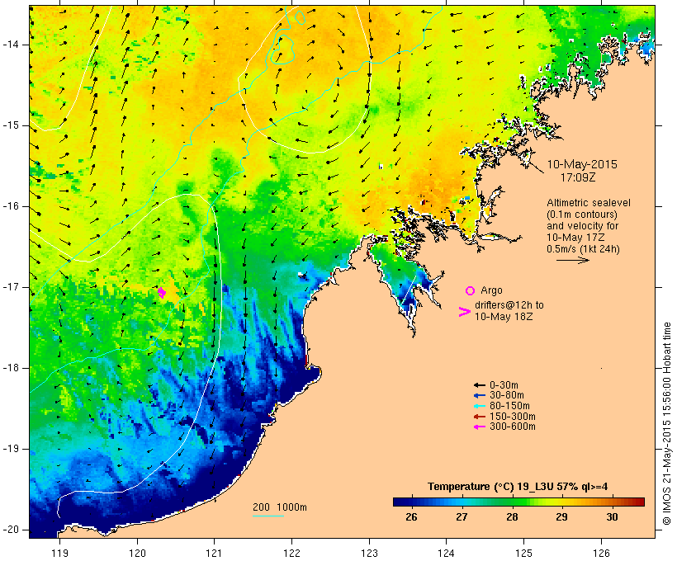Viewport: 677px width, 561px height.
Task: Click the '300-600m' depth label
Action: point(513,427)
